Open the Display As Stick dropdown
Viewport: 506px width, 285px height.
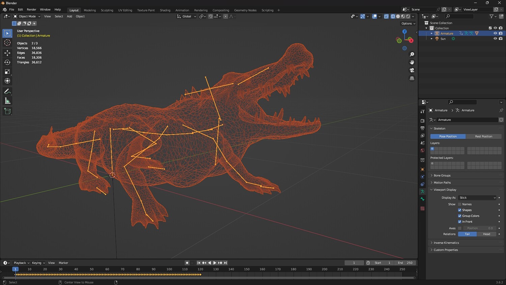tap(477, 198)
